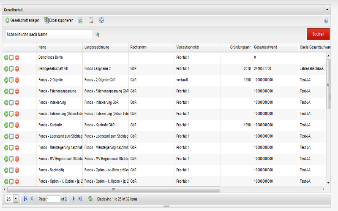Sort by the Rechtsform column header
The image size is (338, 211).
click(152, 47)
